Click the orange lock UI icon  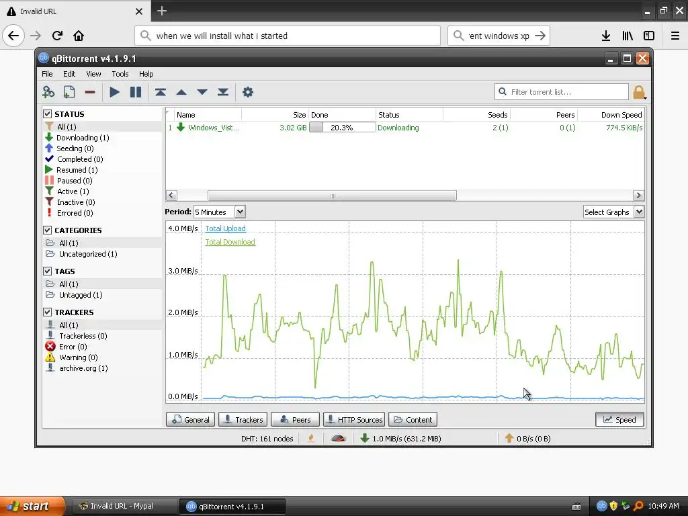tap(639, 92)
